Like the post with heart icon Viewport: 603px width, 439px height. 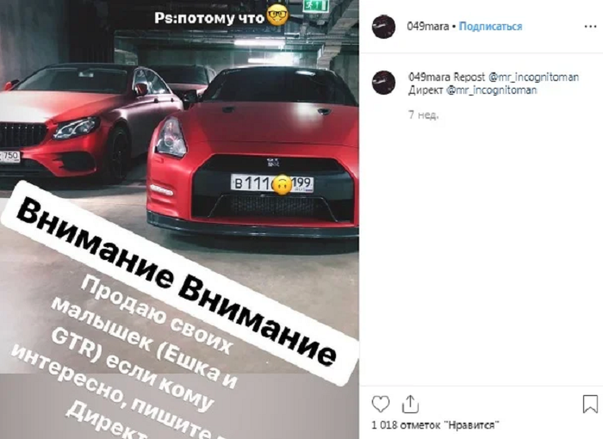[381, 405]
